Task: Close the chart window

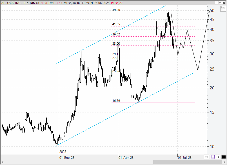Action: point(224,3)
